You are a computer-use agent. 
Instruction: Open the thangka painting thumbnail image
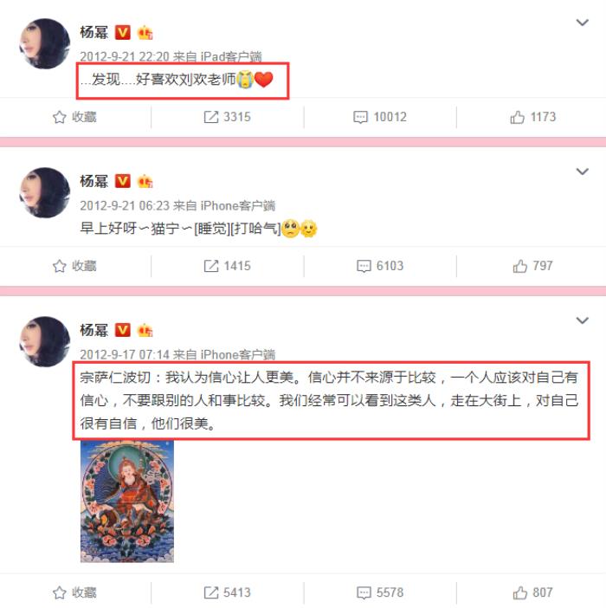(127, 501)
